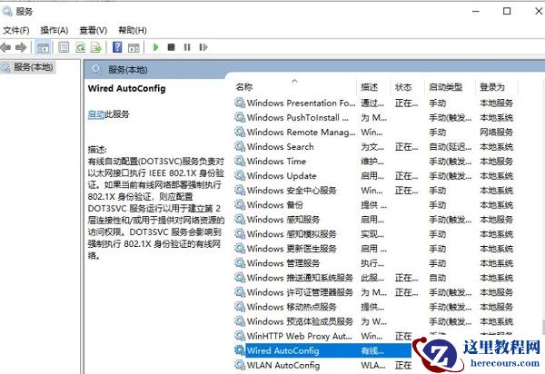Click gear icon of Windows 安全中心服务 row

(240, 191)
